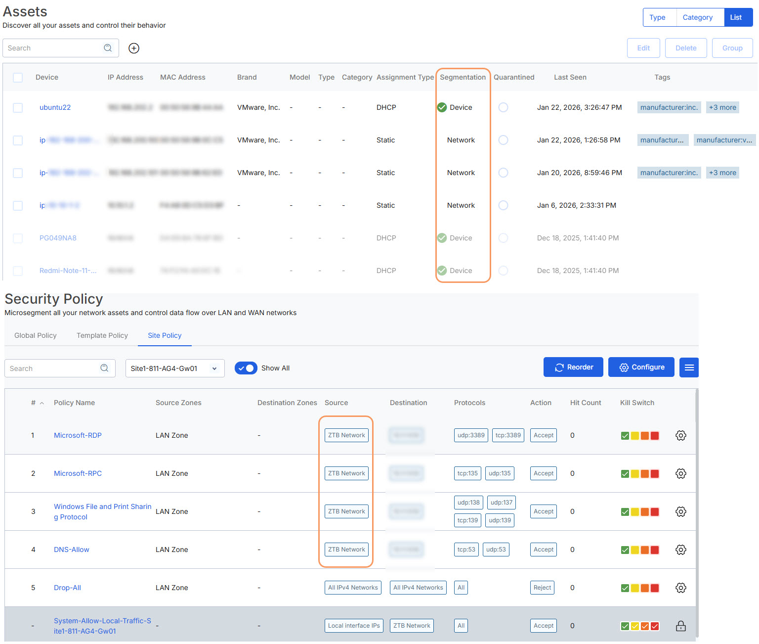Click red kill switch square for Microsoft-RDP
This screenshot has width=759, height=644.
pyautogui.click(x=655, y=436)
